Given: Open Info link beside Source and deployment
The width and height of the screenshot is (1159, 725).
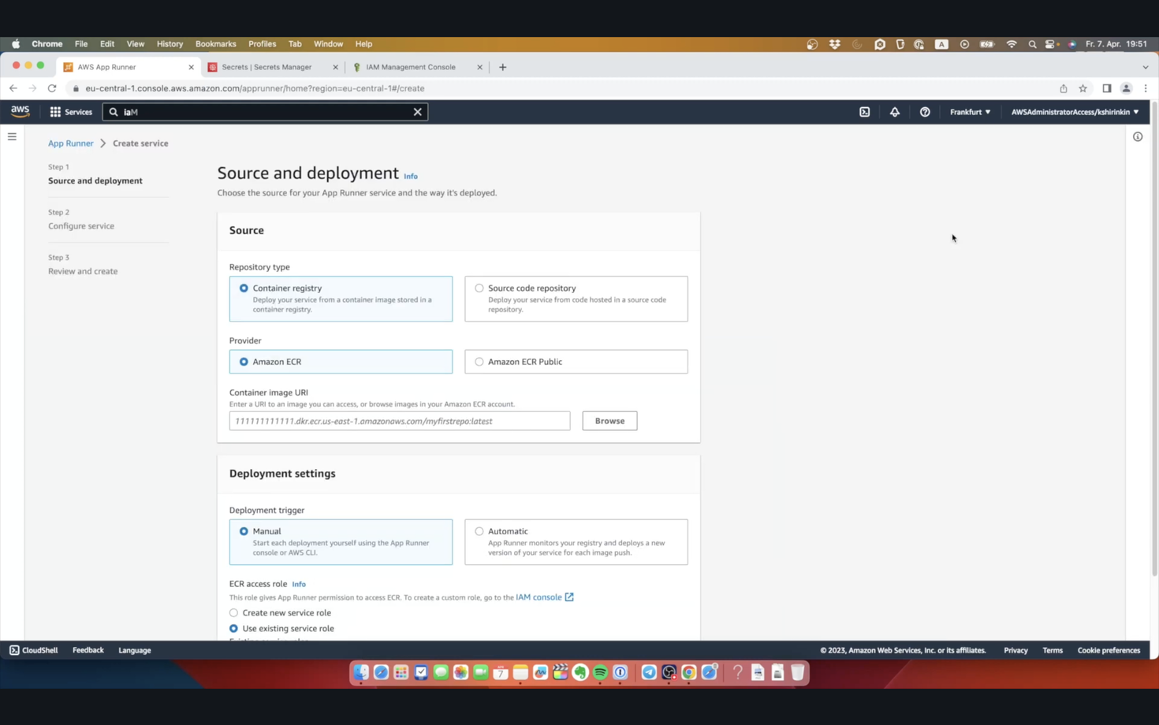Looking at the screenshot, I should [x=411, y=177].
